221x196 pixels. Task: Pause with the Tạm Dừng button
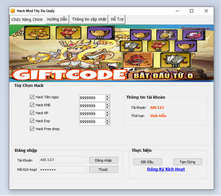(188, 162)
